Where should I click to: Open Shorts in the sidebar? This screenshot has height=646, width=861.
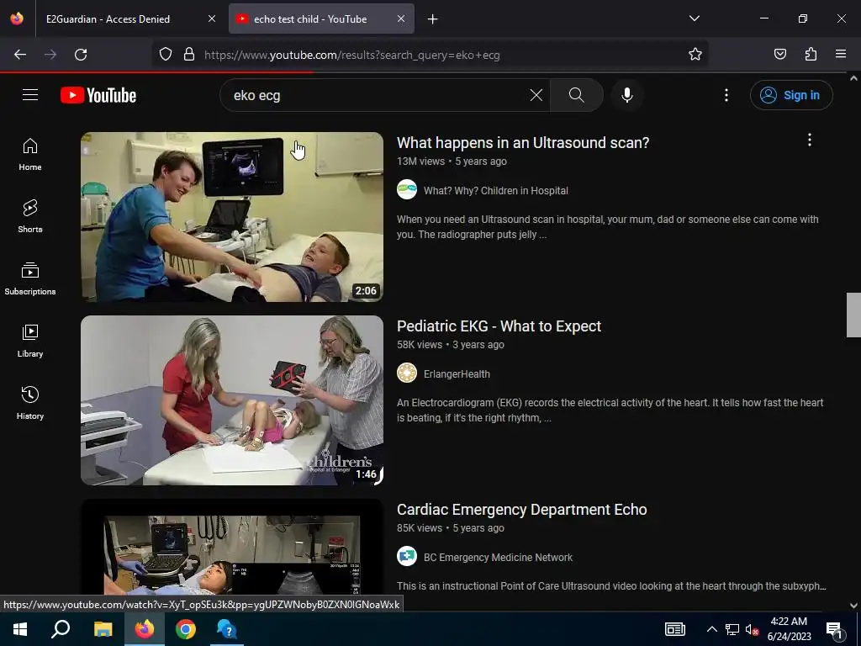(x=30, y=216)
